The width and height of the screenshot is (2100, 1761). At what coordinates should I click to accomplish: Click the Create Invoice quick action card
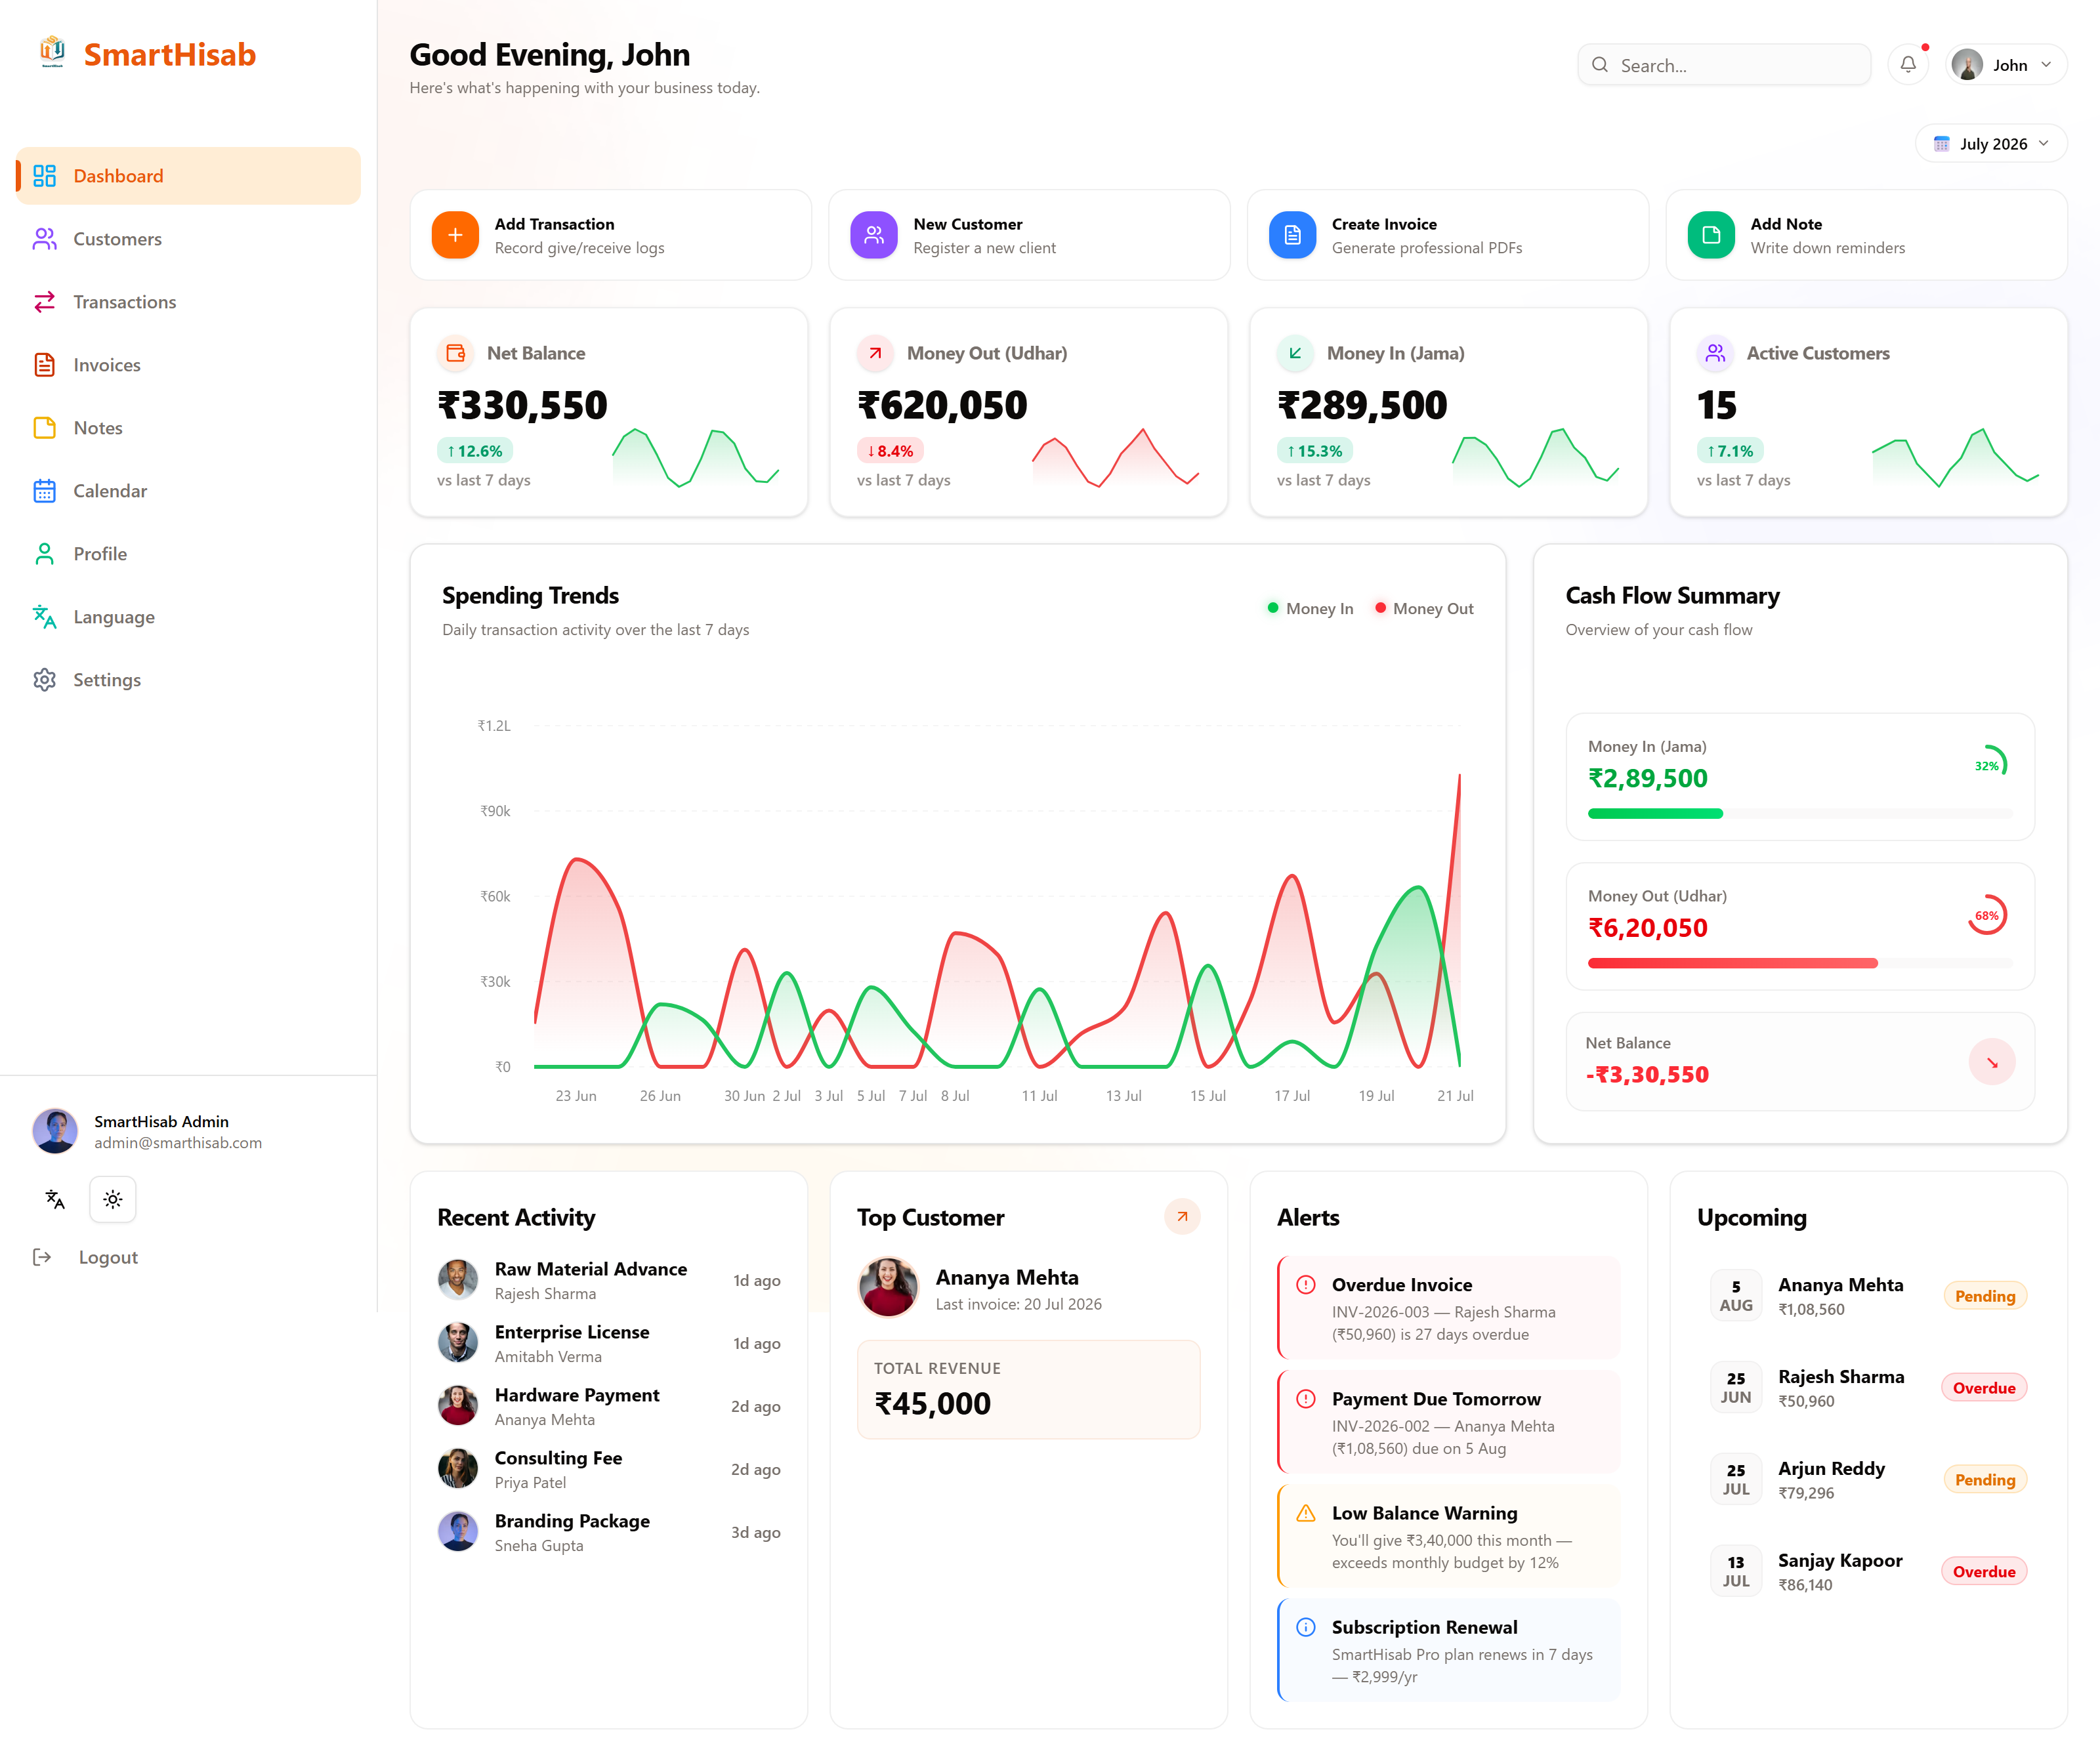pyautogui.click(x=1448, y=235)
